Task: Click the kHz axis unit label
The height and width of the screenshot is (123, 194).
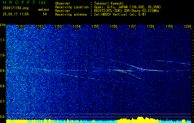Action: click(3, 25)
